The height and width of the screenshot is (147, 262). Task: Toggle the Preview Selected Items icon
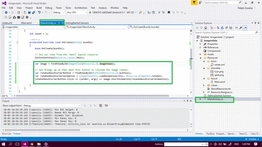[245, 28]
